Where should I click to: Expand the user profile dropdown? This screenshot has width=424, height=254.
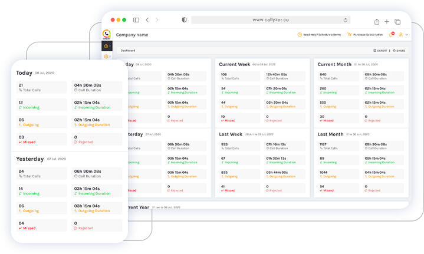click(x=403, y=35)
